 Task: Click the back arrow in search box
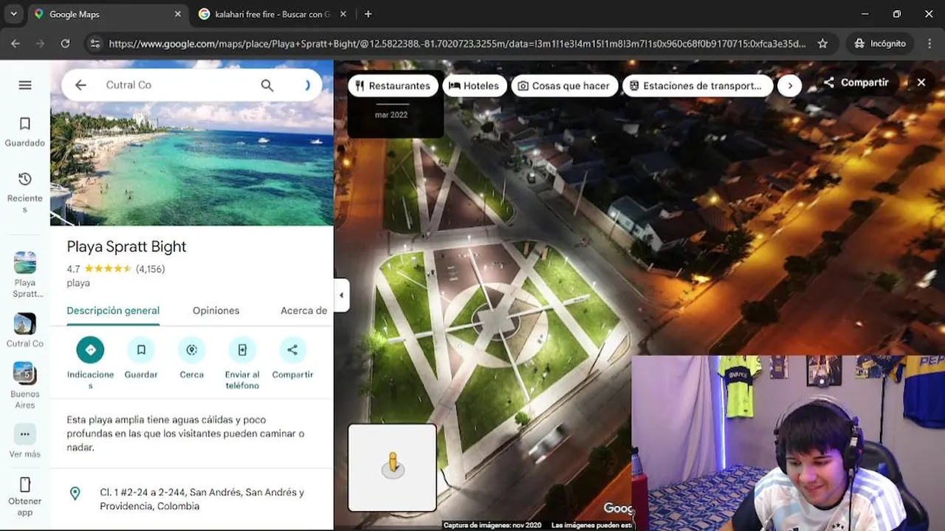[80, 85]
